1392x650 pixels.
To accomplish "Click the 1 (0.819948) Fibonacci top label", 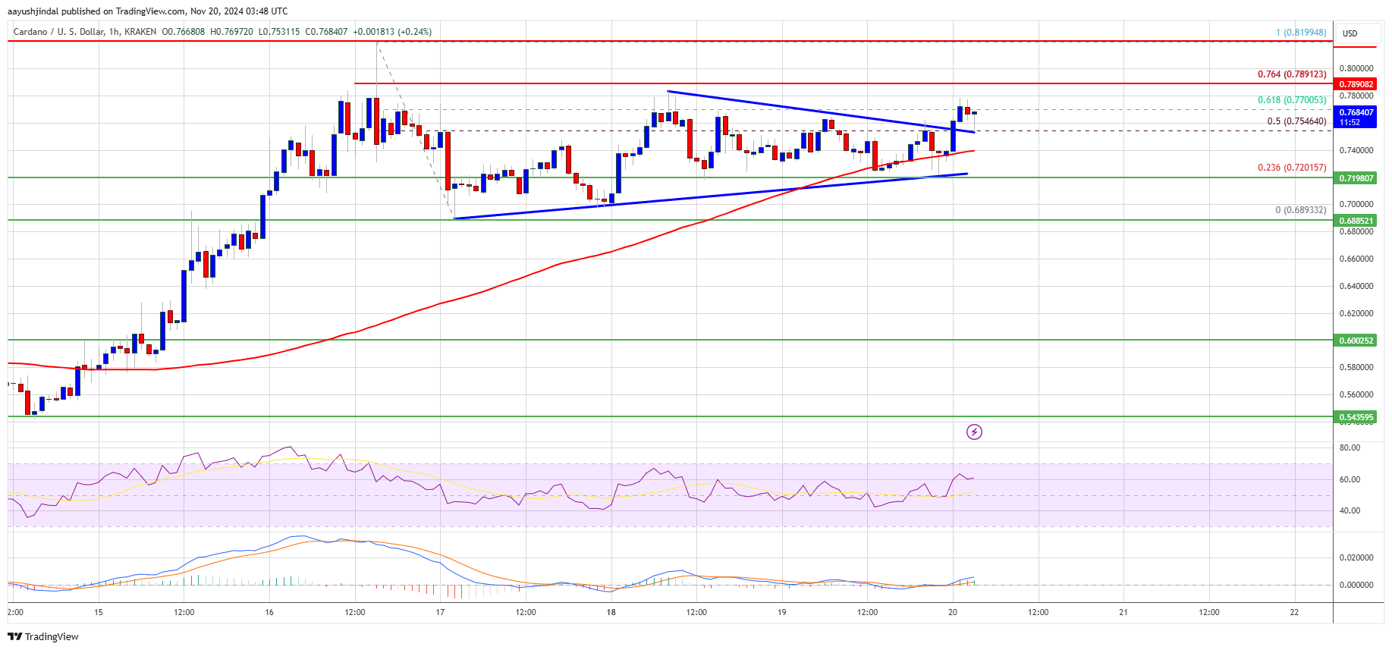I will tap(1301, 33).
